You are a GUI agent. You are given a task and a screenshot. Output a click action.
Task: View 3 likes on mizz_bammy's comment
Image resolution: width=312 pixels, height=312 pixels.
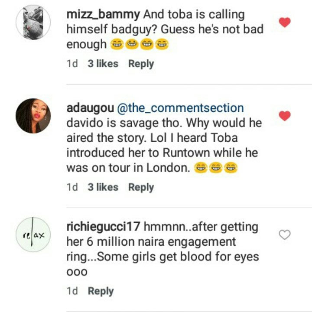click(x=103, y=64)
